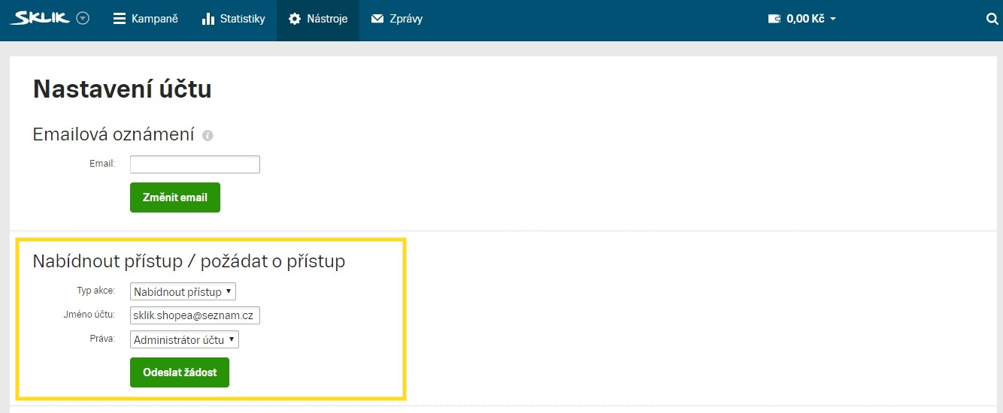The width and height of the screenshot is (1003, 413).
Task: Open the Typ akce dropdown
Action: point(183,291)
